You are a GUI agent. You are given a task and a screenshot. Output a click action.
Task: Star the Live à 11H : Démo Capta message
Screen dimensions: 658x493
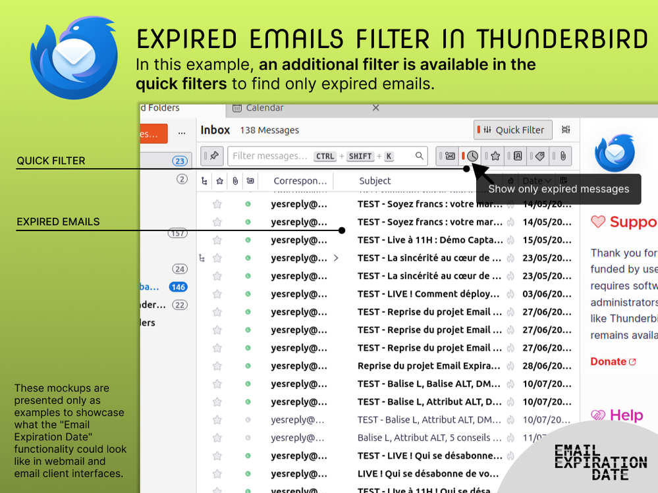click(217, 240)
